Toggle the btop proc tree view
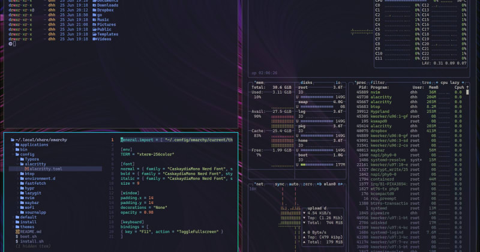The image size is (480, 252). 427,82
